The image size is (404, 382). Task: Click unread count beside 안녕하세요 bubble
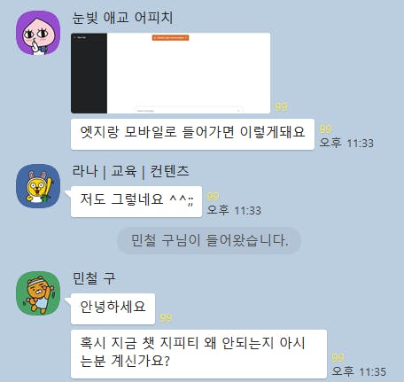pyautogui.click(x=166, y=317)
